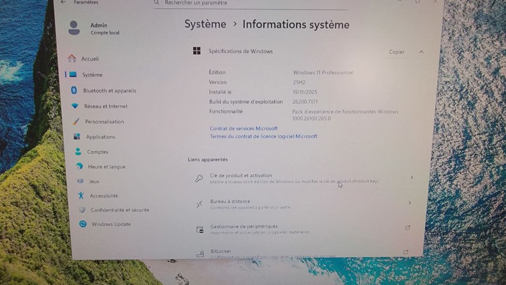Click the back arrow next to Paramètres

pos(63,2)
